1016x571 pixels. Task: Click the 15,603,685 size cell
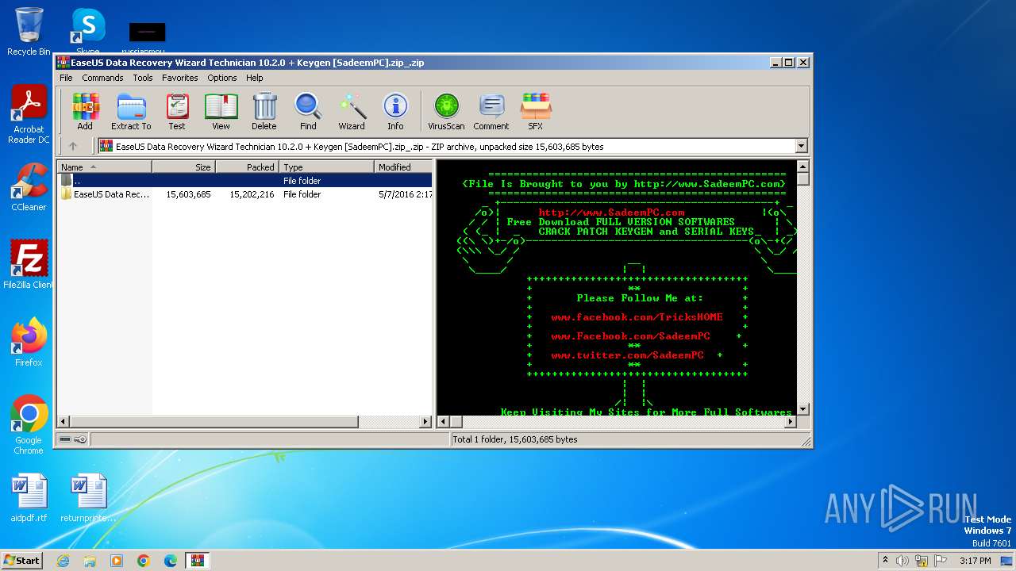[x=188, y=194]
